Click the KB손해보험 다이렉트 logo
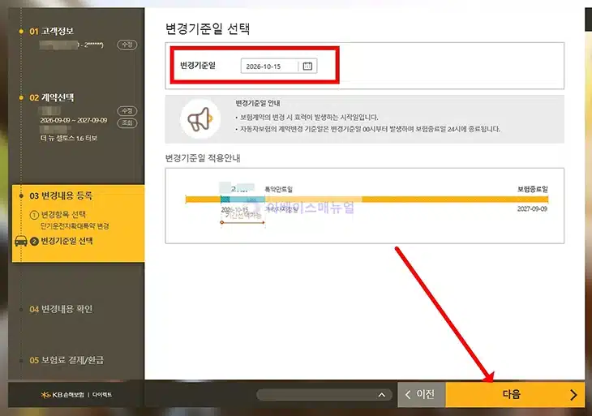The width and height of the screenshot is (592, 416). click(x=76, y=395)
